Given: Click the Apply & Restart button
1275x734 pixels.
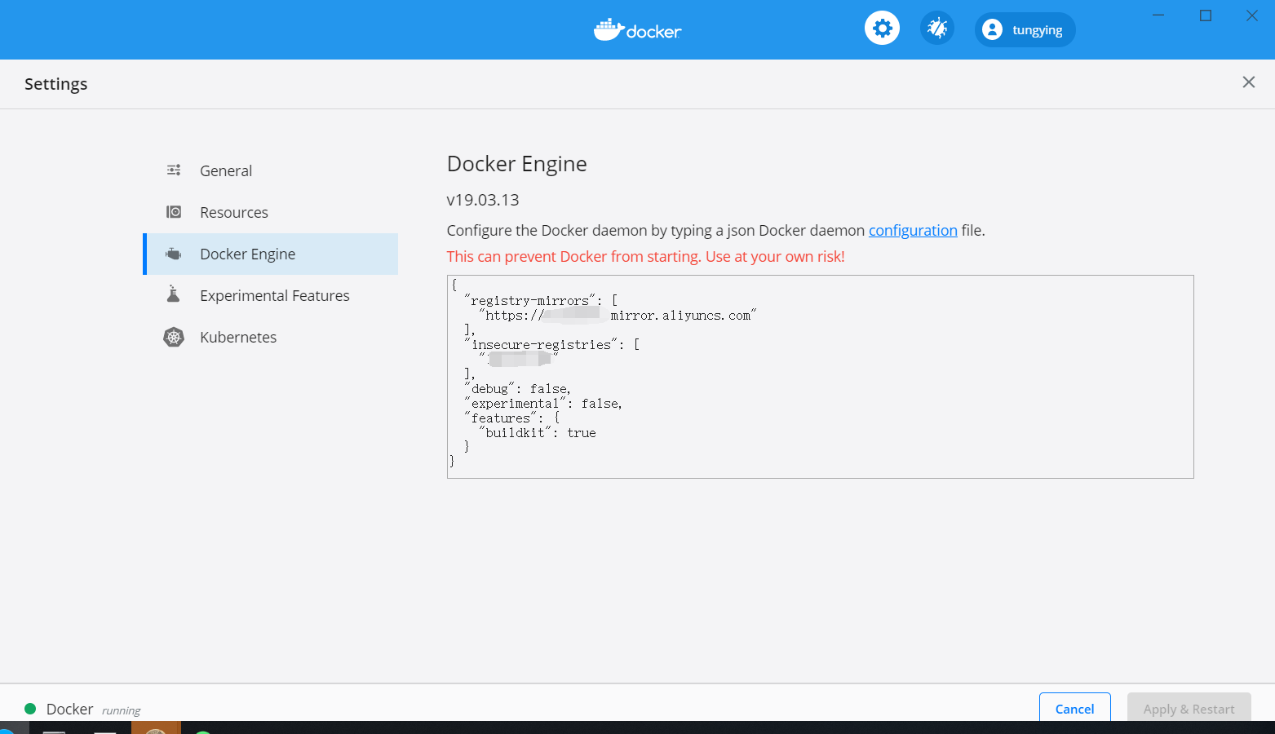Looking at the screenshot, I should 1189,708.
